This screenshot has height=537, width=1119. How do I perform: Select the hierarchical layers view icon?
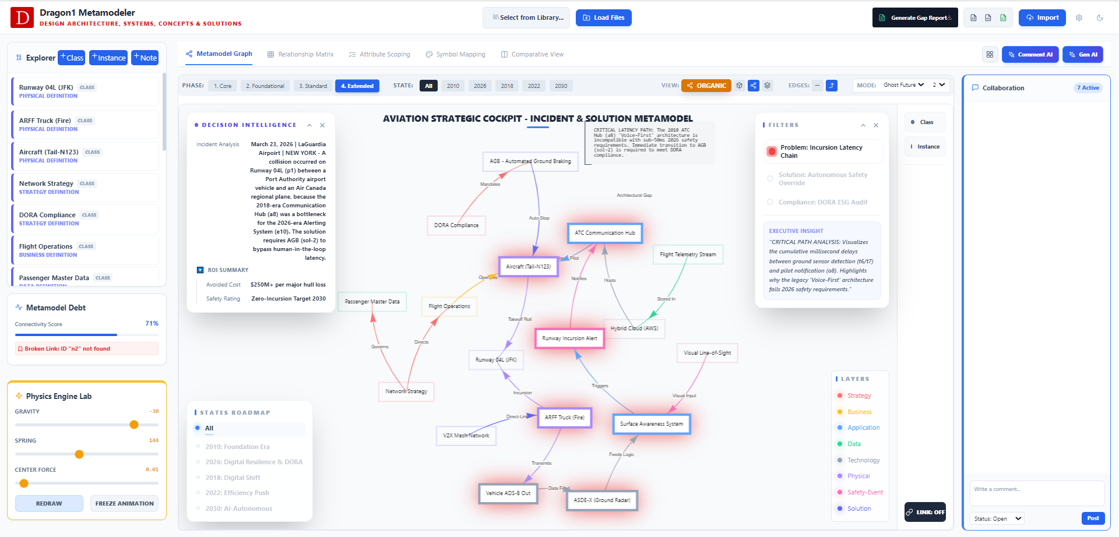point(767,85)
